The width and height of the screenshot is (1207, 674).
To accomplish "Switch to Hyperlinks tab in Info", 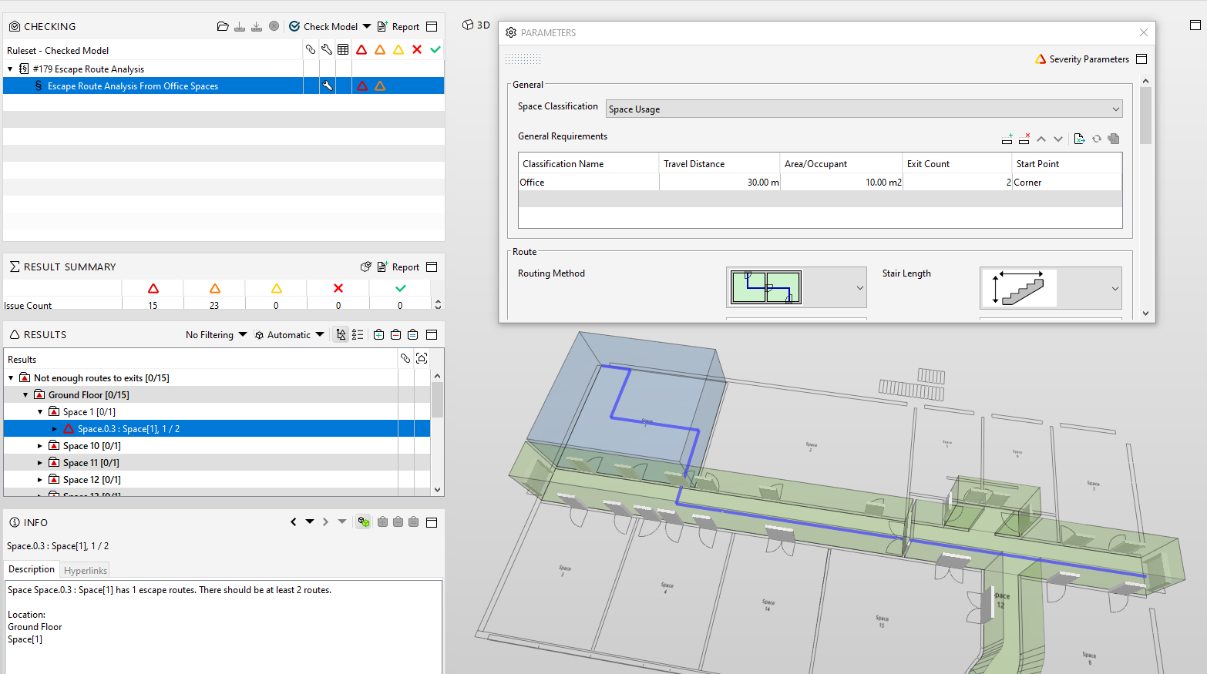I will pyautogui.click(x=86, y=570).
